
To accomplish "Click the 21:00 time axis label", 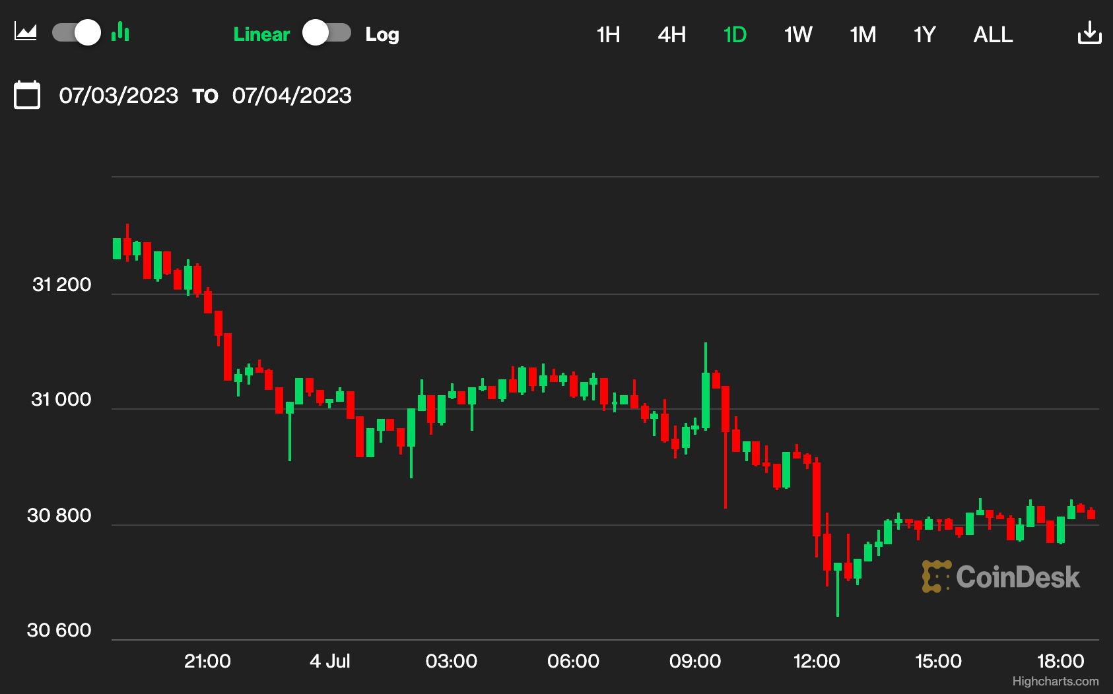I will 207,661.
